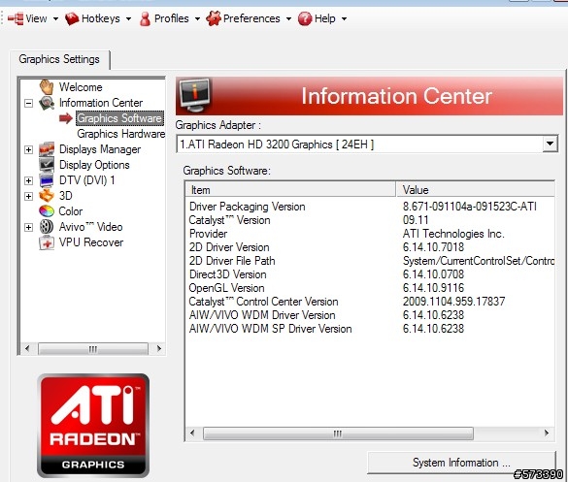Click the 2D Driver Version row
568x482 pixels.
pyautogui.click(x=370, y=247)
